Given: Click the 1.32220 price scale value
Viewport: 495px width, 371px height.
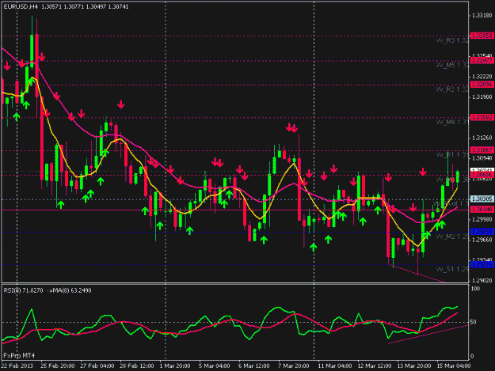Looking at the screenshot, I should coord(482,77).
